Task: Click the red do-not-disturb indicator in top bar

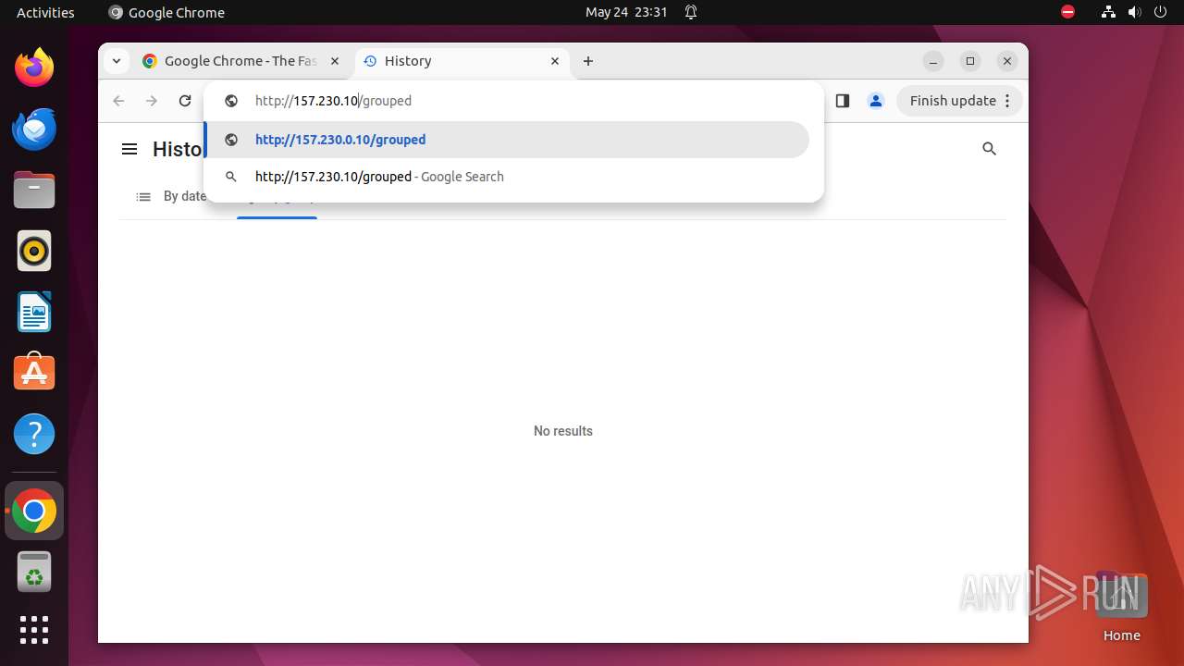Action: (1067, 12)
